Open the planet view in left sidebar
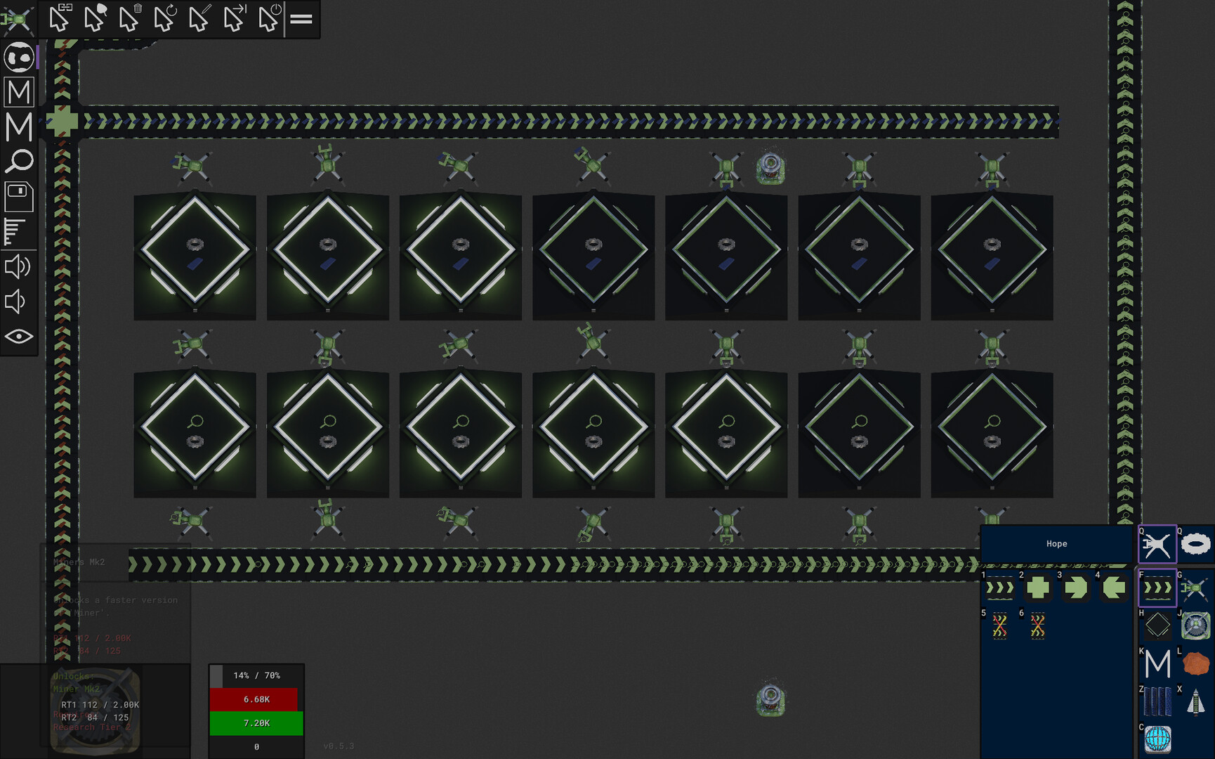1215x759 pixels. [x=19, y=57]
